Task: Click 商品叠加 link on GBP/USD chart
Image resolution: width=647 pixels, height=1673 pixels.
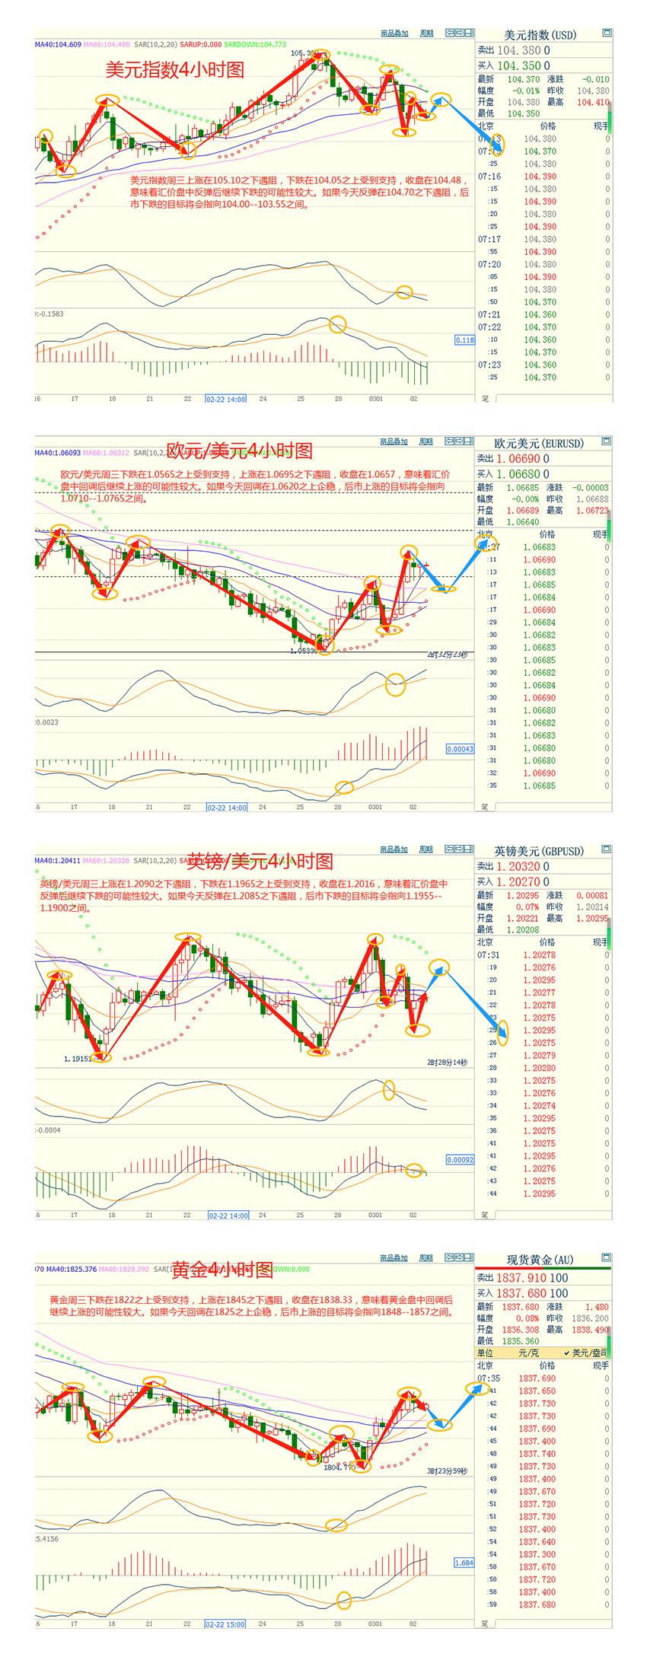Action: tap(394, 849)
